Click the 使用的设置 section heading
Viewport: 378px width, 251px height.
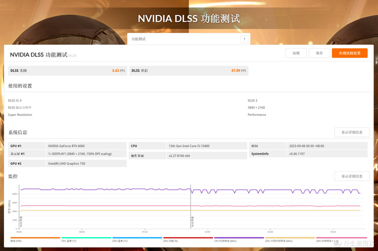coord(20,86)
